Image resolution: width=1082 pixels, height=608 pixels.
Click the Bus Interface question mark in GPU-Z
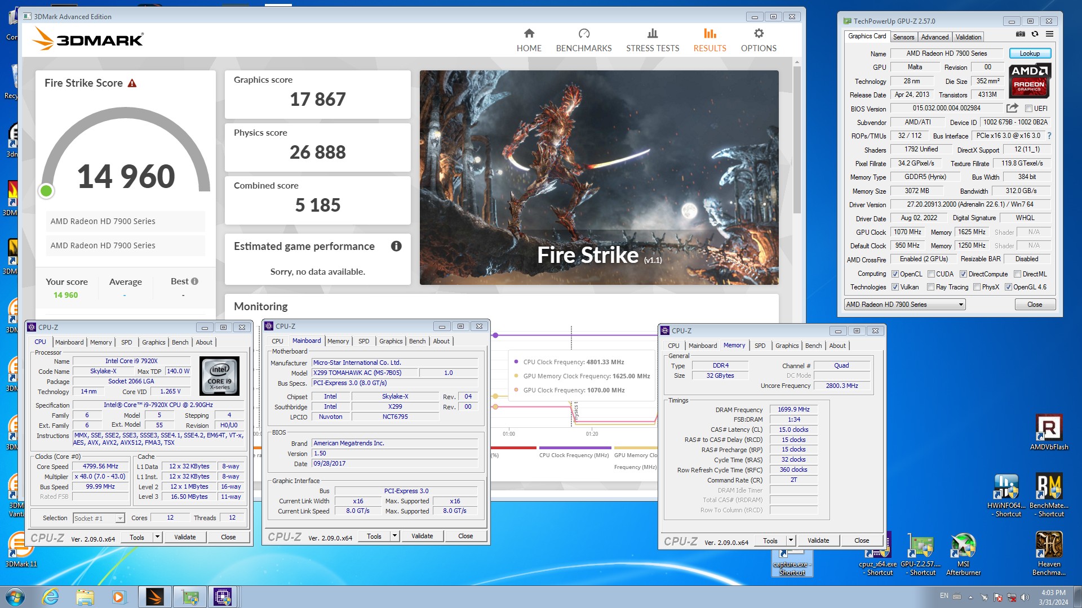click(1049, 136)
